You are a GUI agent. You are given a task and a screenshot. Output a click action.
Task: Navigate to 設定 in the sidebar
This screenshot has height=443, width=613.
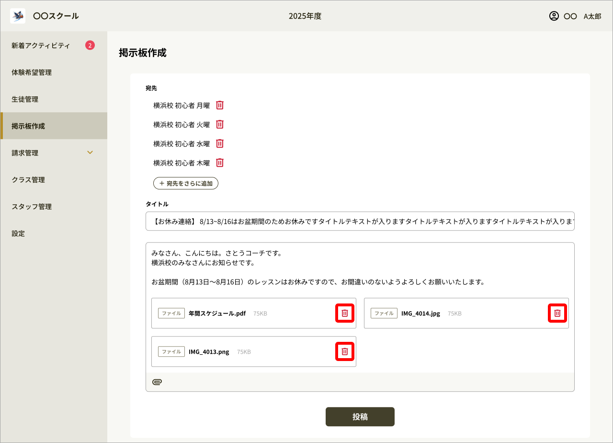tap(18, 233)
